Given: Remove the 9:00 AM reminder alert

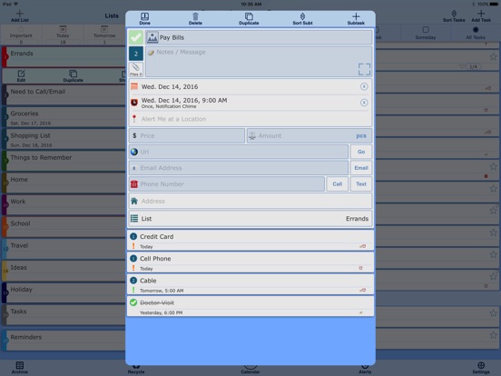Looking at the screenshot, I should pyautogui.click(x=364, y=103).
